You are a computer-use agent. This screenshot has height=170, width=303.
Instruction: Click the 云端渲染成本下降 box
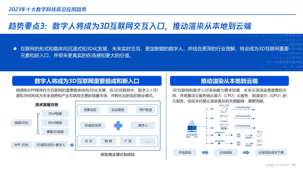pos(271,152)
